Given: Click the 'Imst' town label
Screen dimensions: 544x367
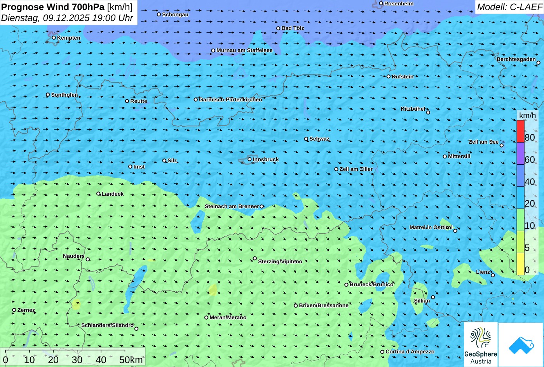Looking at the screenshot, I should (139, 167).
